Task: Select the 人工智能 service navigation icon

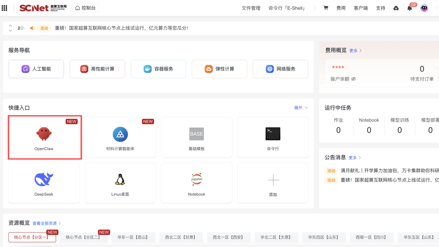Action: click(x=25, y=69)
